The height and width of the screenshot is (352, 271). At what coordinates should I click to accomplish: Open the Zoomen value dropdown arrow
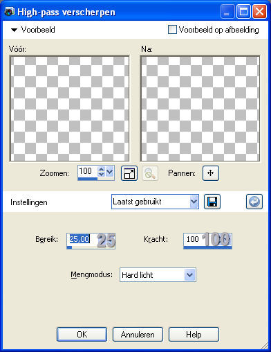point(110,171)
